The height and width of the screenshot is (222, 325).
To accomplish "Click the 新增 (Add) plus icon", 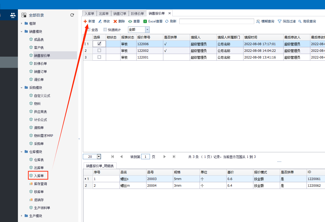I will [85, 21].
